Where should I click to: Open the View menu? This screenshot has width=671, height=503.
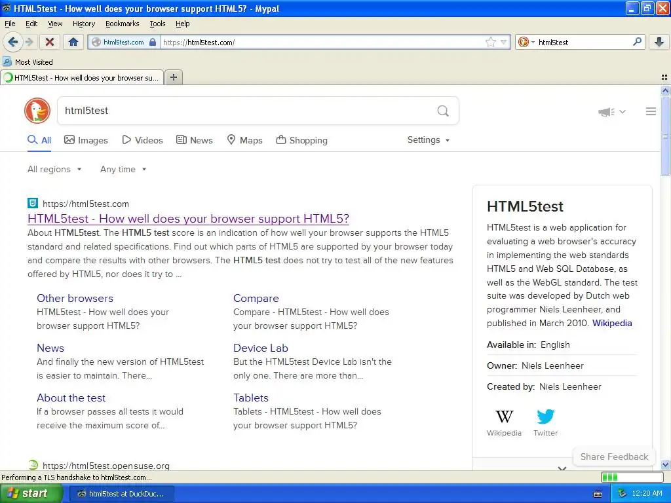55,24
